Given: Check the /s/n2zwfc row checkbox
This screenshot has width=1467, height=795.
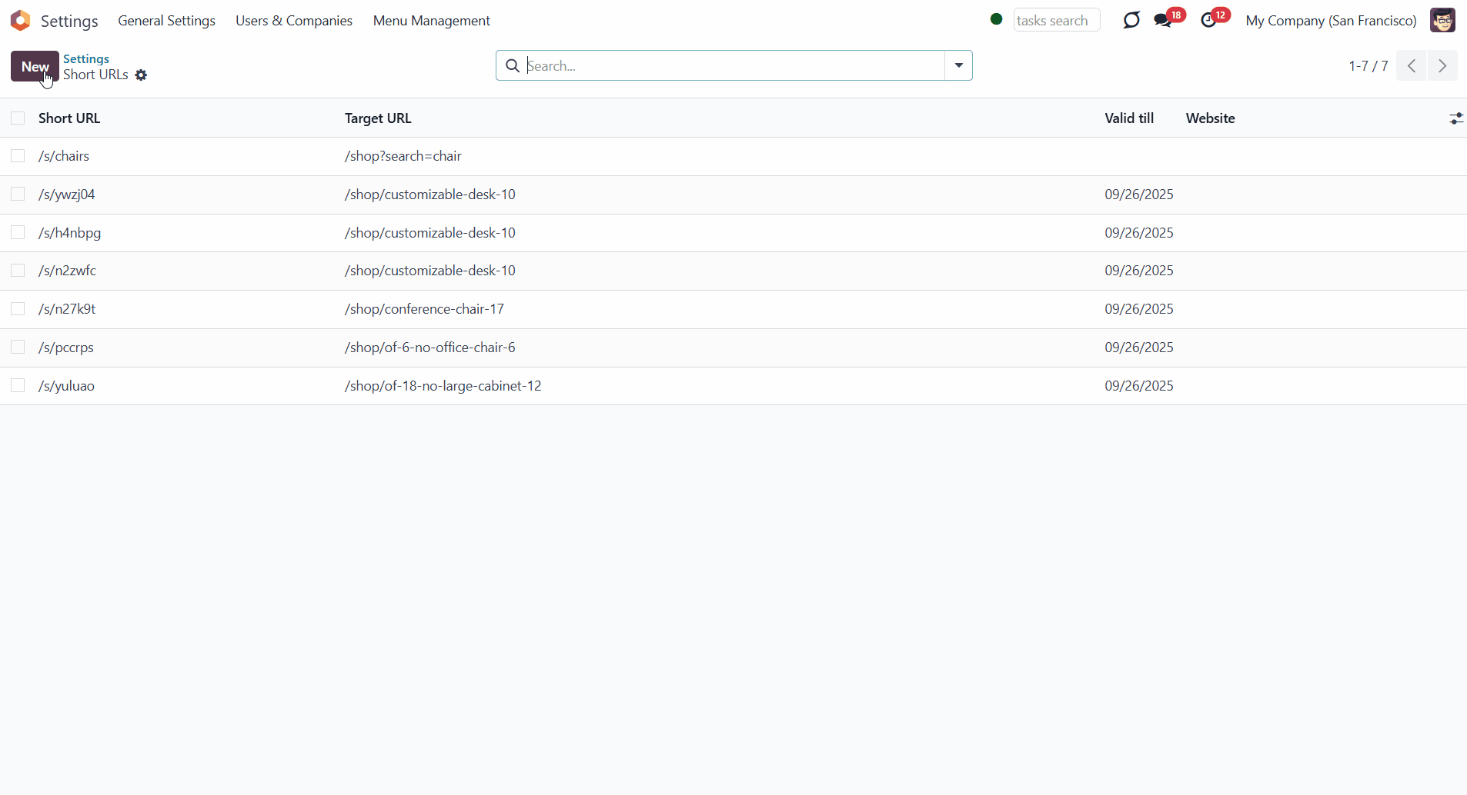Looking at the screenshot, I should coord(18,271).
